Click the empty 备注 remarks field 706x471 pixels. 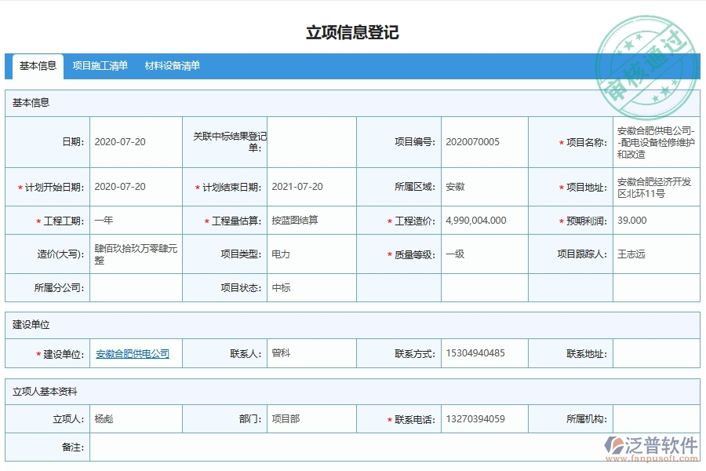(314, 447)
